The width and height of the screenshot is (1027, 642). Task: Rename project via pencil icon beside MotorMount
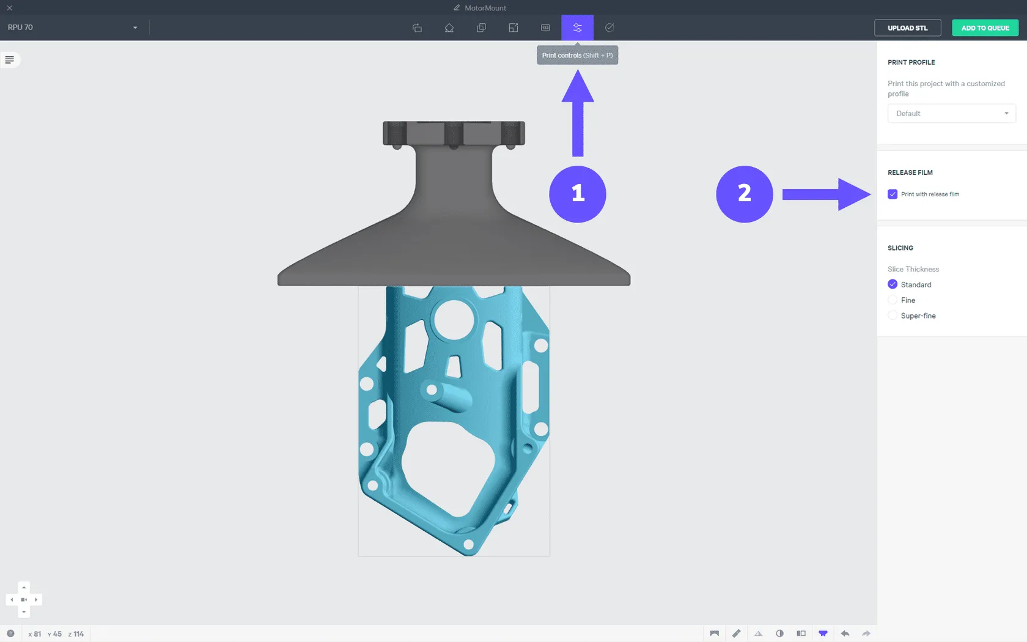457,8
